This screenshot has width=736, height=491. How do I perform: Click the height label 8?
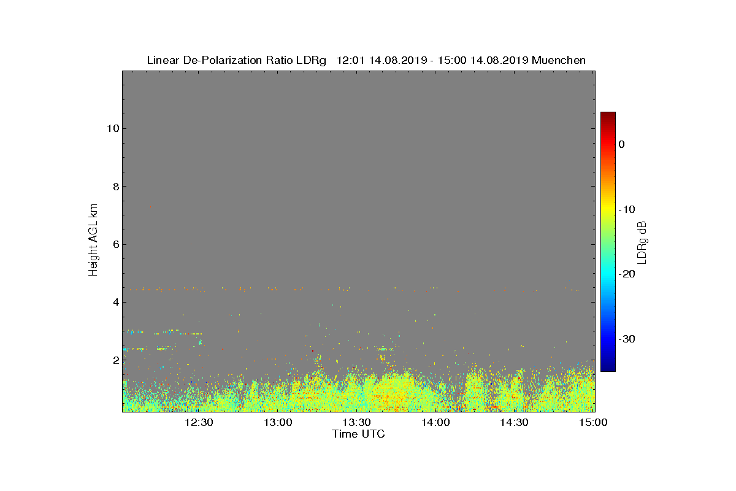115,187
